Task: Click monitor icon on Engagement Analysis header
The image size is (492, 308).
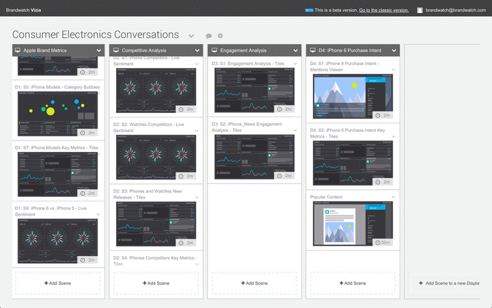Action: pos(214,50)
